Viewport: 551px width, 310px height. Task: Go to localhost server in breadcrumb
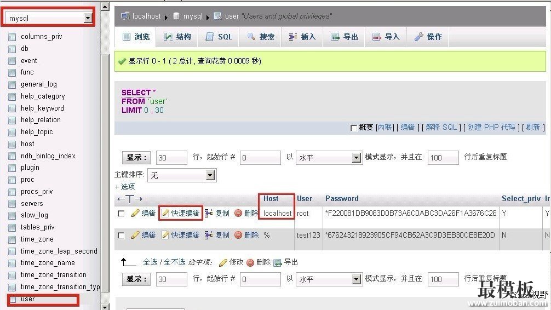tap(146, 16)
